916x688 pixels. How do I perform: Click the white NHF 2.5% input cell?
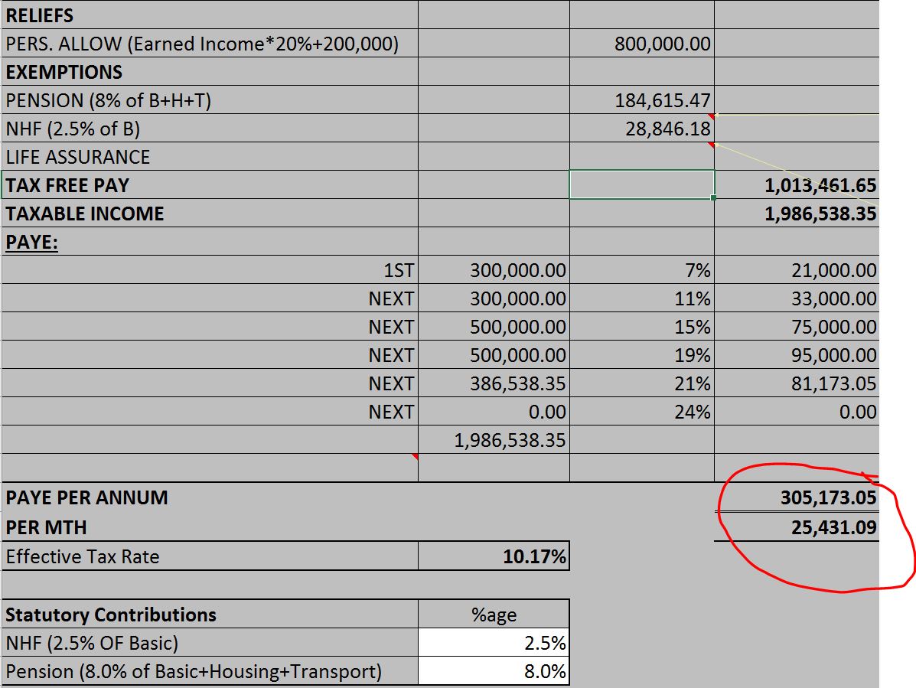(x=494, y=643)
